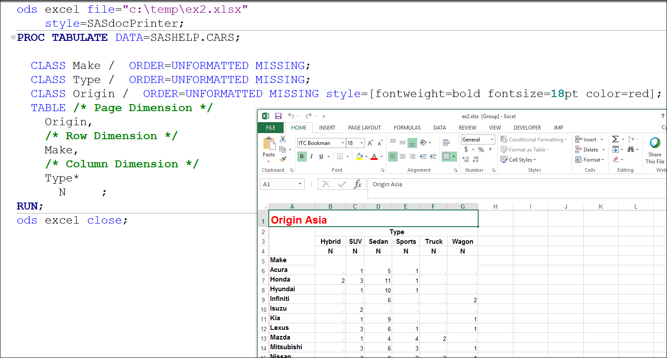
Task: Select the Format Painter brush
Action: [283, 159]
